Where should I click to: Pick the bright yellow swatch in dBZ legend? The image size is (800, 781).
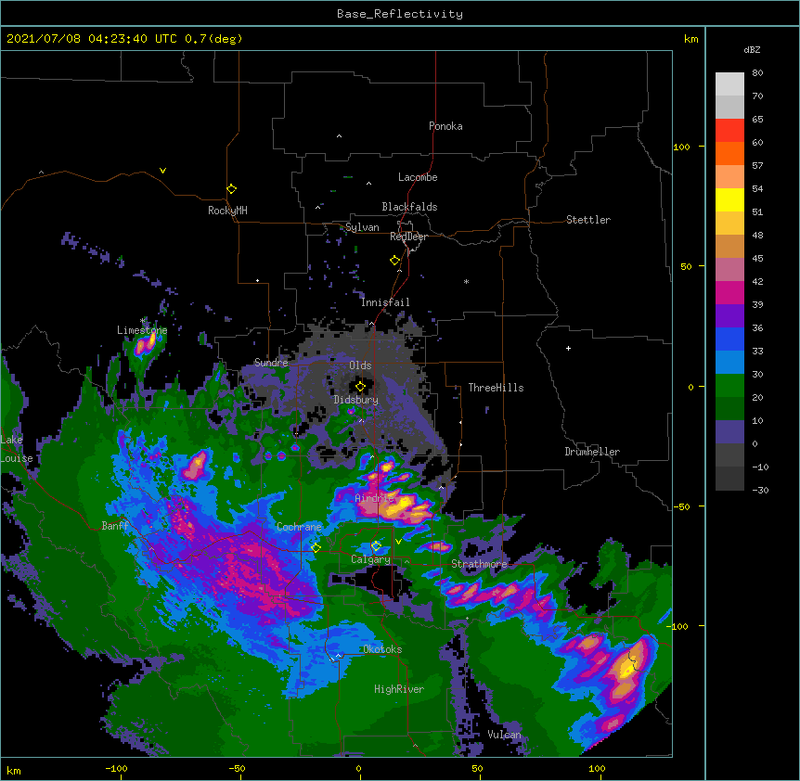click(729, 199)
